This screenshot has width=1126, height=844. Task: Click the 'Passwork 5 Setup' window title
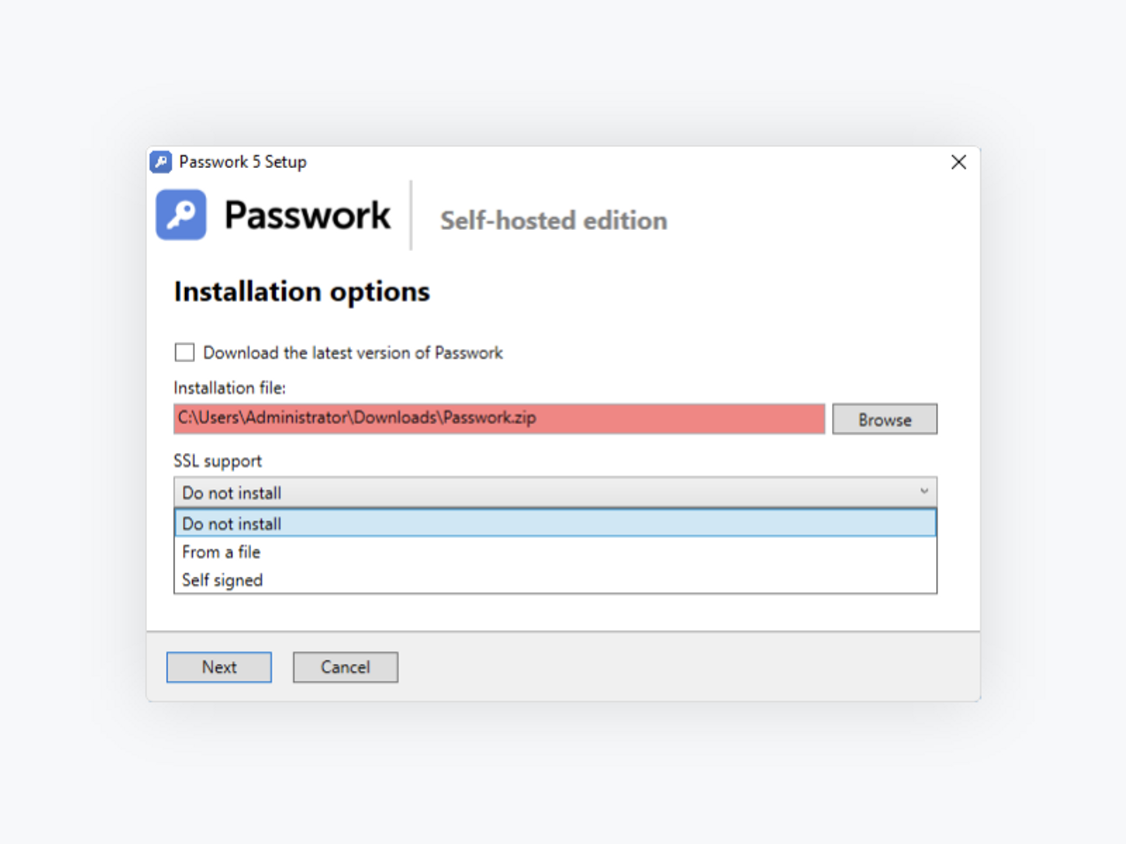(243, 162)
